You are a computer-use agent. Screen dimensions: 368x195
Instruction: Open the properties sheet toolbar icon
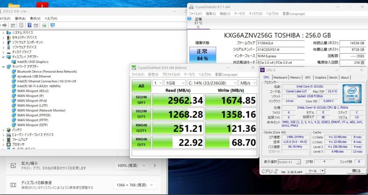click(21, 25)
